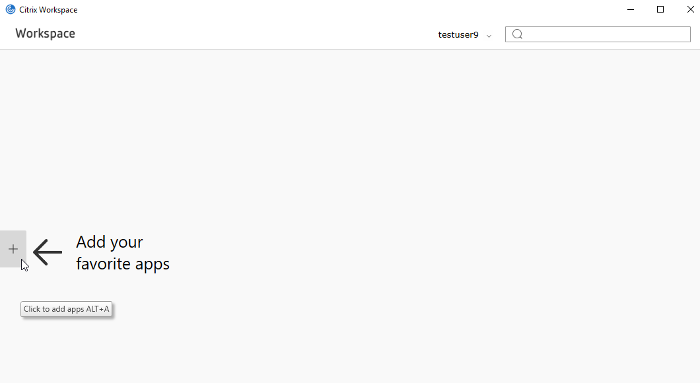This screenshot has width=700, height=383.
Task: Click the search magnifier icon
Action: pyautogui.click(x=518, y=34)
